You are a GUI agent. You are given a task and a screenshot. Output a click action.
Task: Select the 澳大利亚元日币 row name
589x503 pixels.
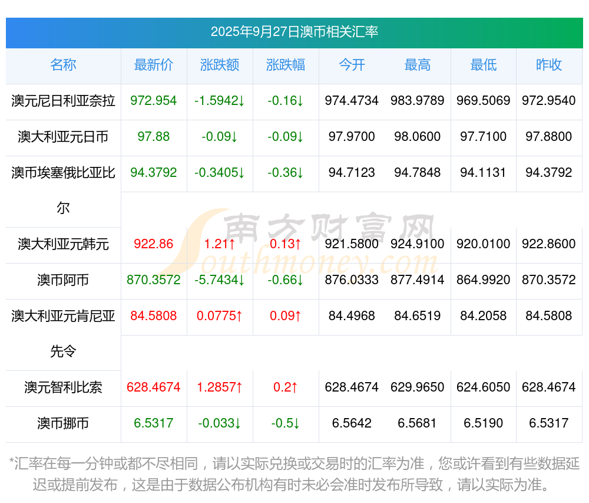63,137
